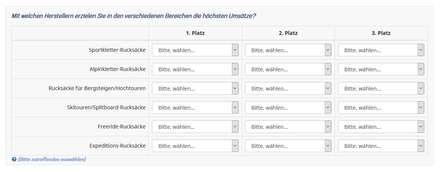This screenshot has width=441, height=172.
Task: Open 1. Platz dropdown for Sportkletter-Rucksäcke
Action: tap(195, 50)
